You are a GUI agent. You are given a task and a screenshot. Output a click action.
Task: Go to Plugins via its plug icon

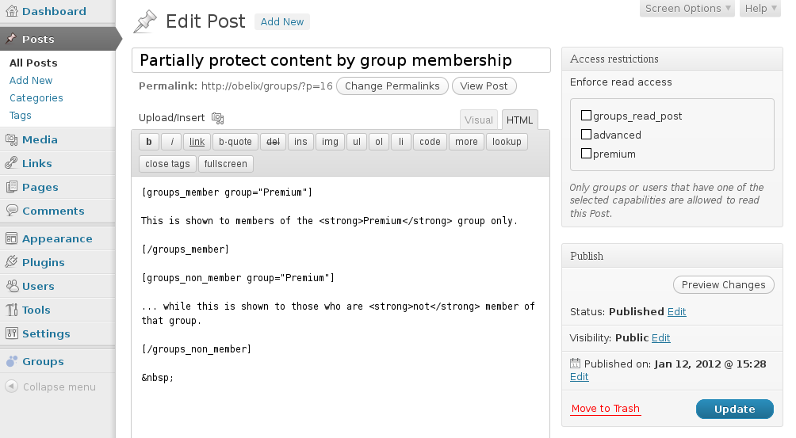tap(11, 262)
